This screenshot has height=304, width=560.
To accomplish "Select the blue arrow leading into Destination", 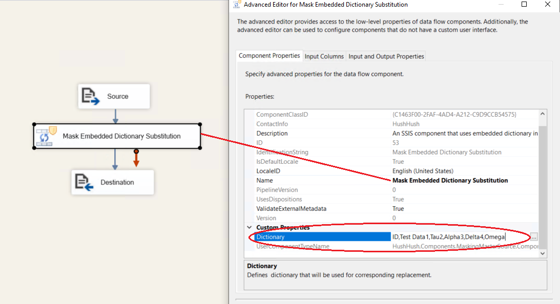I will coord(115,160).
